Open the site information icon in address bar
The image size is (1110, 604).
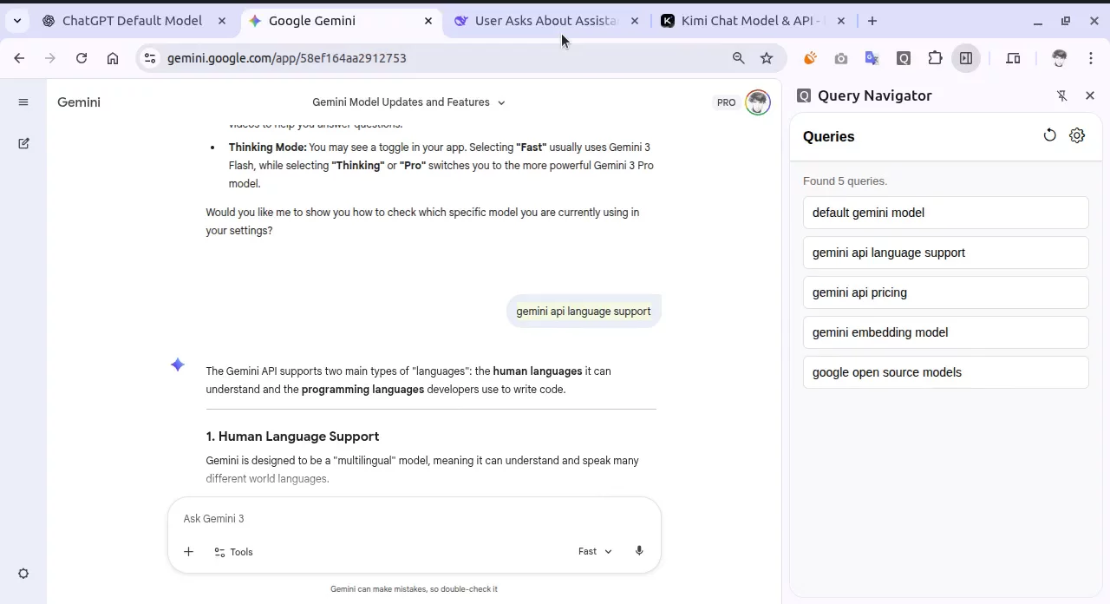click(150, 58)
